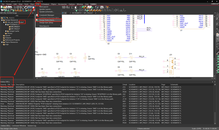Open the project panel dropdown arrow

tap(30, 13)
